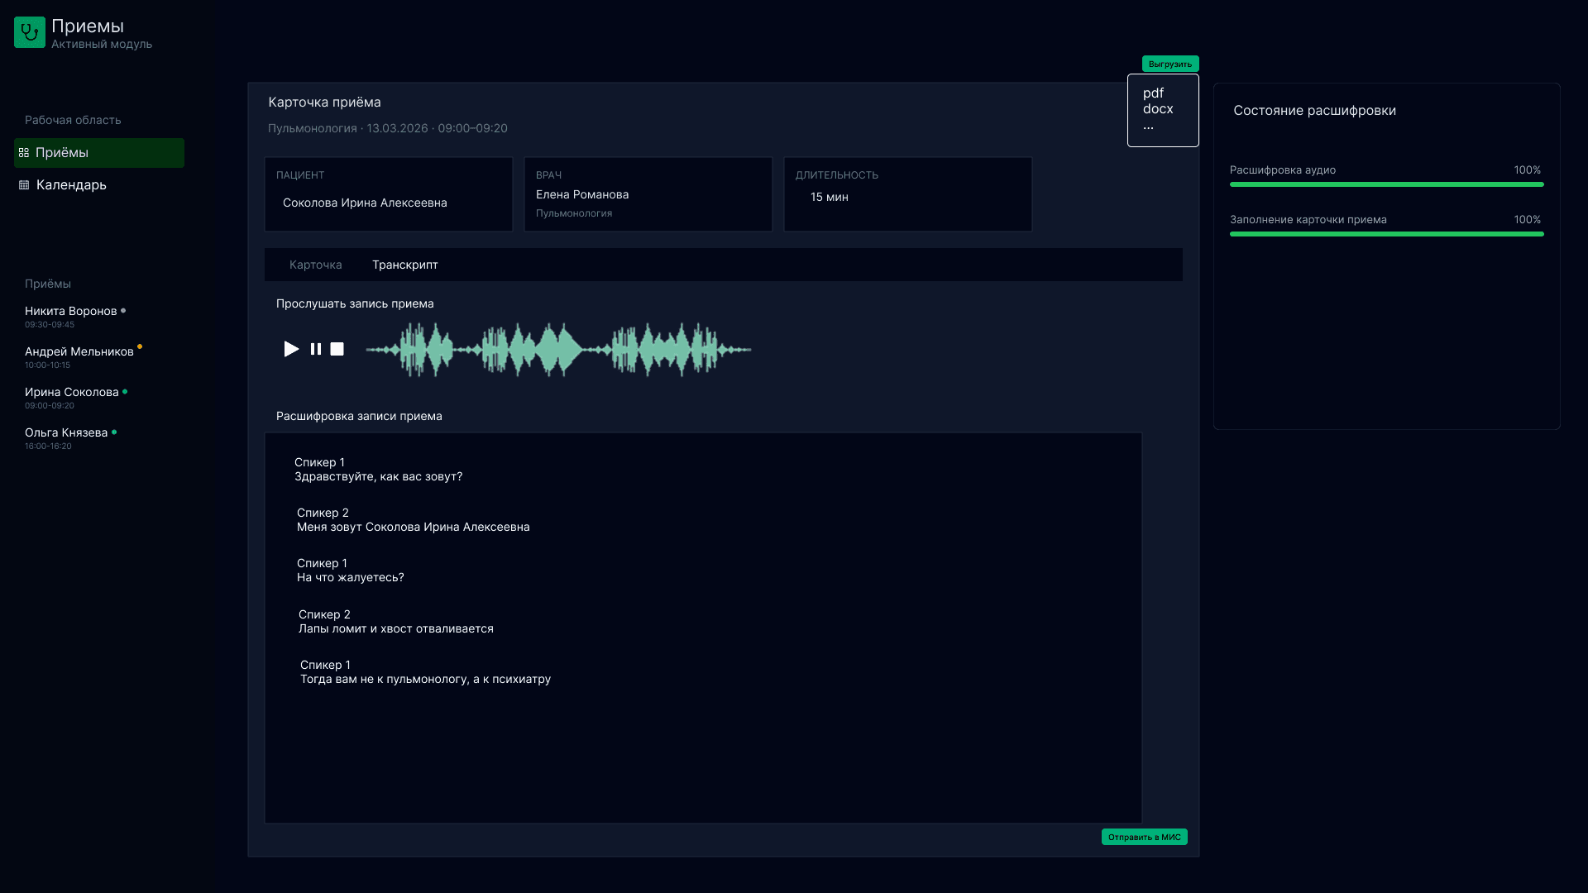Image resolution: width=1588 pixels, height=893 pixels.
Task: Open the Календарь sidebar item
Action: tap(71, 185)
